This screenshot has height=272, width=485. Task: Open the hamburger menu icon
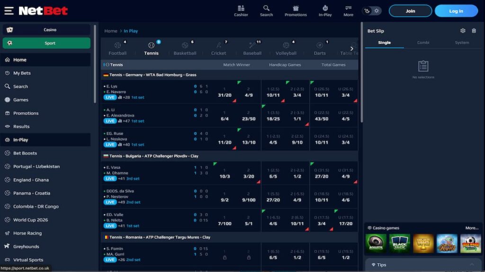[x=9, y=11]
